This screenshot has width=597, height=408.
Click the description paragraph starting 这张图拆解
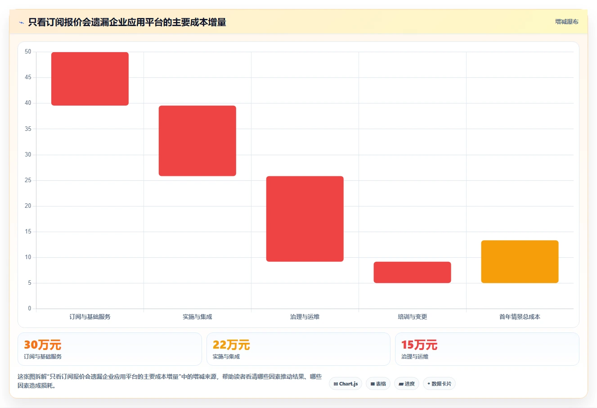pos(170,381)
